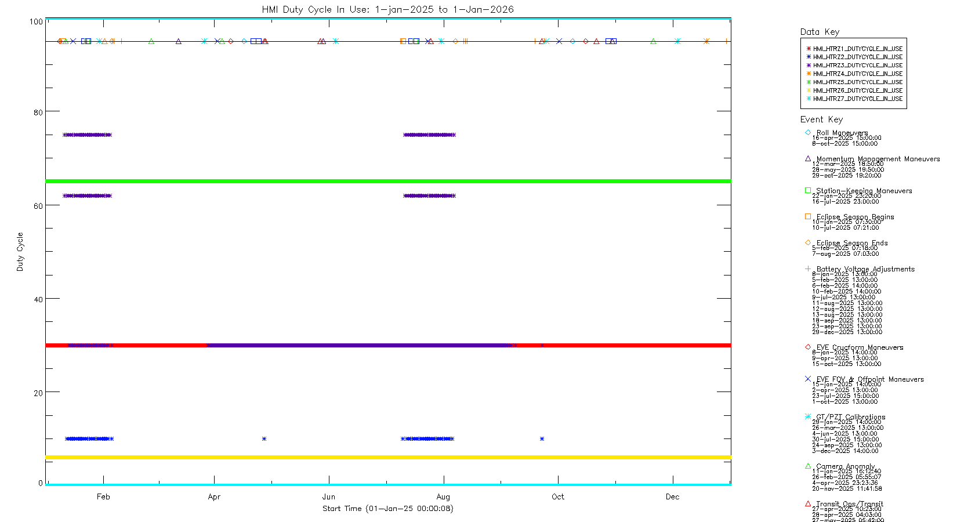Image resolution: width=957 pixels, height=522 pixels.
Task: Click the red EVE Cruciform Maneuvers diamond icon
Action: click(808, 347)
